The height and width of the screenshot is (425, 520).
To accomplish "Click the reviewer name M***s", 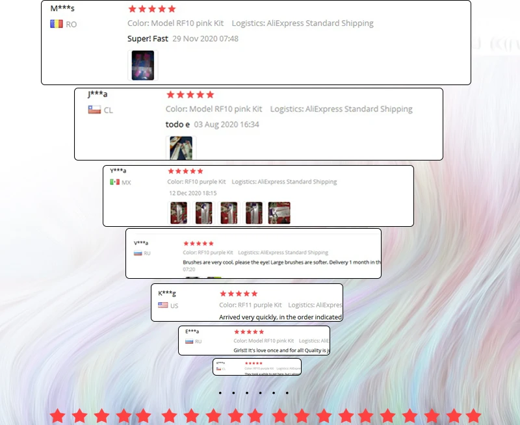I will 62,8.
